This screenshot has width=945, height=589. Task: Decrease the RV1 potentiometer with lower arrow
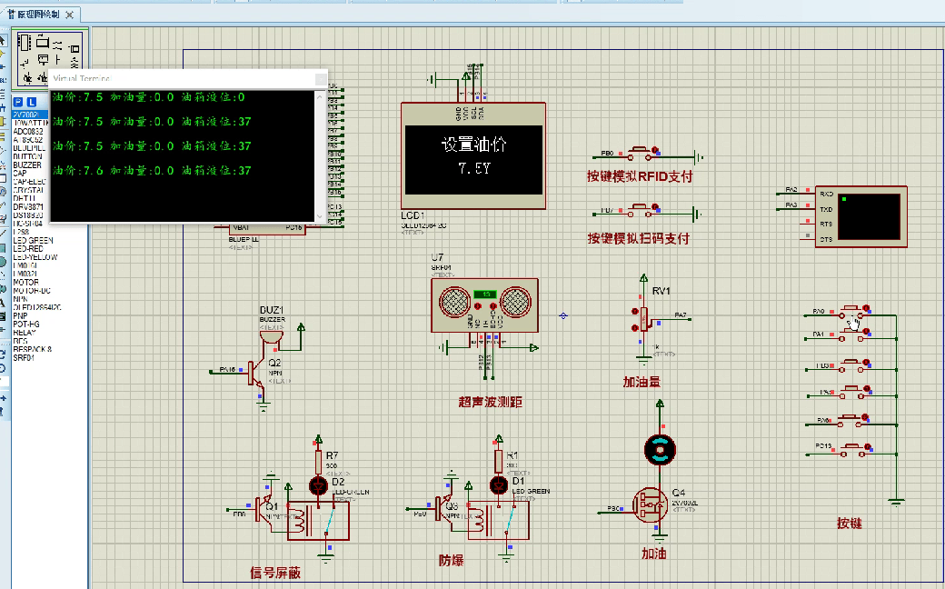tap(634, 327)
